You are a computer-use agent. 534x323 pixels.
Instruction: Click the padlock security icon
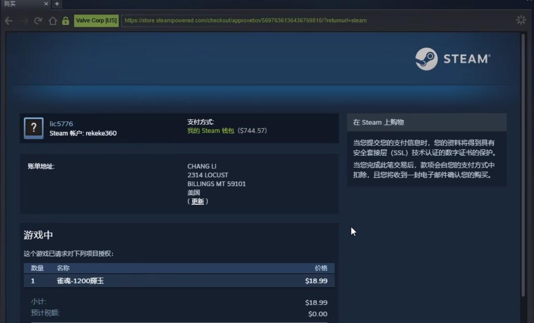[x=66, y=20]
